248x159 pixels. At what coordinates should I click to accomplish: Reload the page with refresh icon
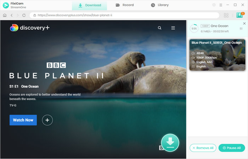click(x=24, y=15)
